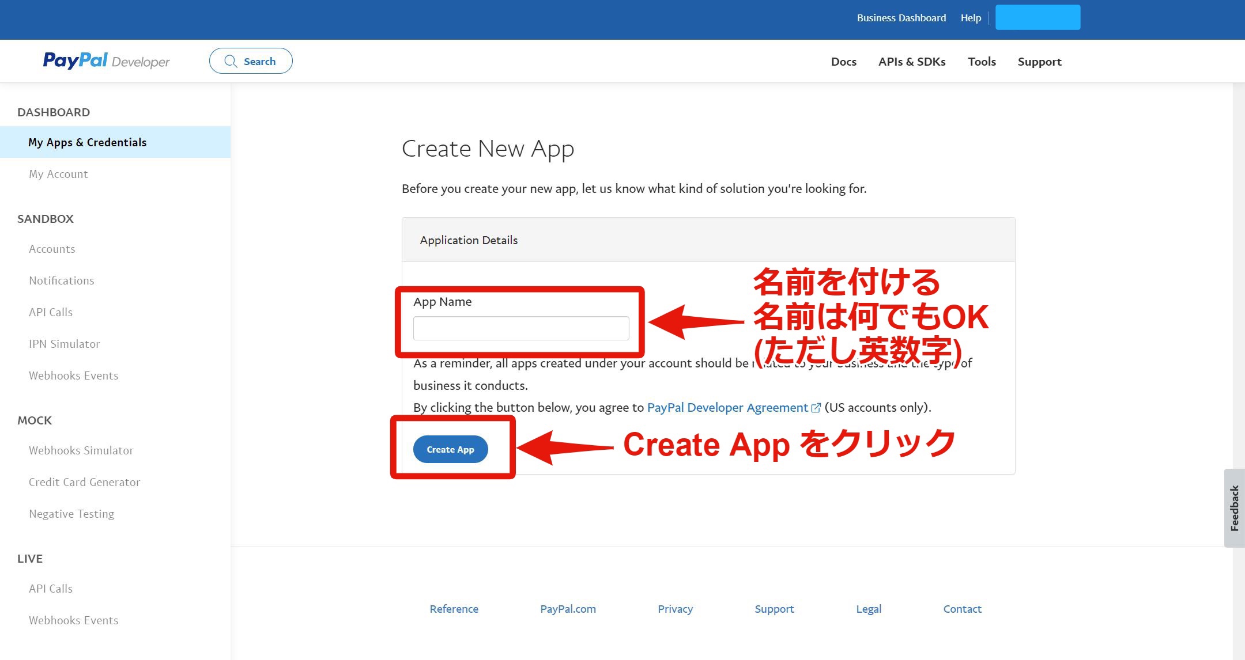
Task: Click the Create New App heading
Action: click(x=488, y=149)
